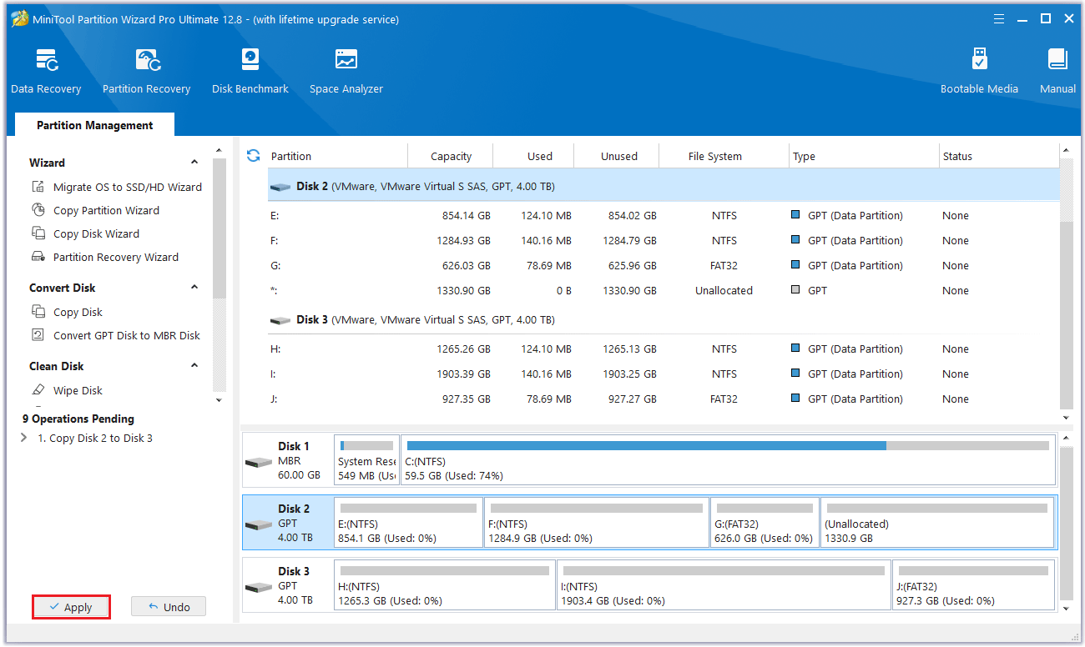Viewport: 1085px width, 647px height.
Task: Click the 1330.90 GB capacity cell
Action: pos(463,290)
